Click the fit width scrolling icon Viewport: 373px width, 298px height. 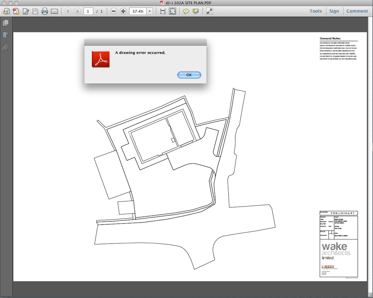point(163,11)
